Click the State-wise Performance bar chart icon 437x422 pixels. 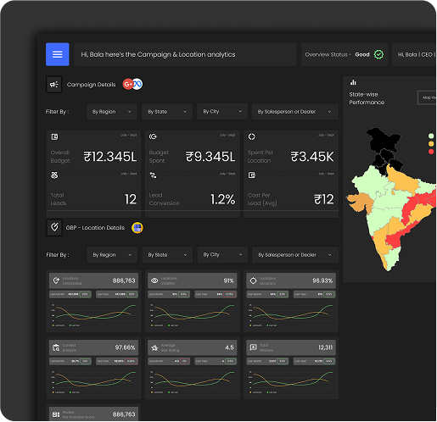[353, 82]
